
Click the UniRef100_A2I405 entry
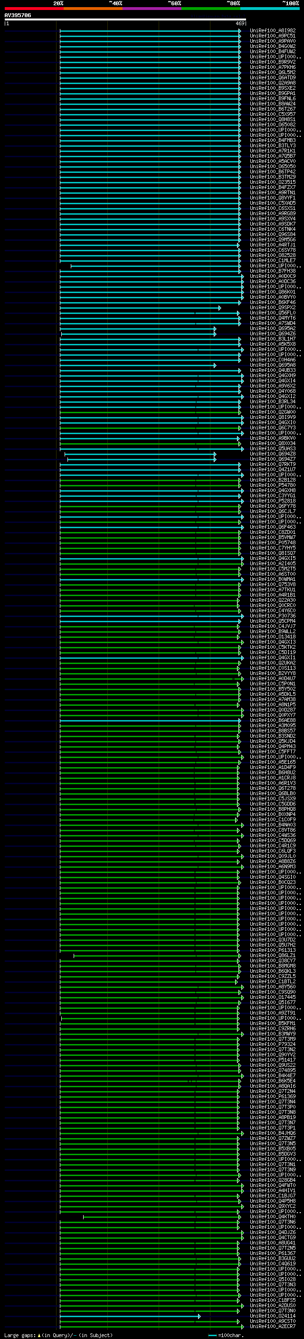click(273, 563)
